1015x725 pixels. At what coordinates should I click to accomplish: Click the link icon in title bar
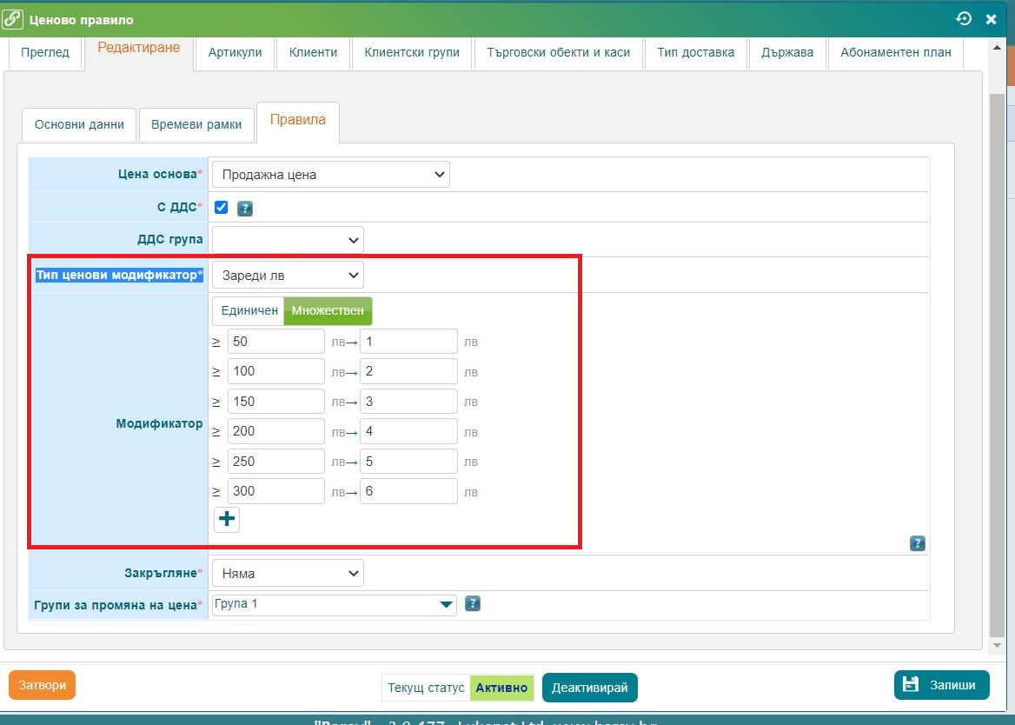13,19
